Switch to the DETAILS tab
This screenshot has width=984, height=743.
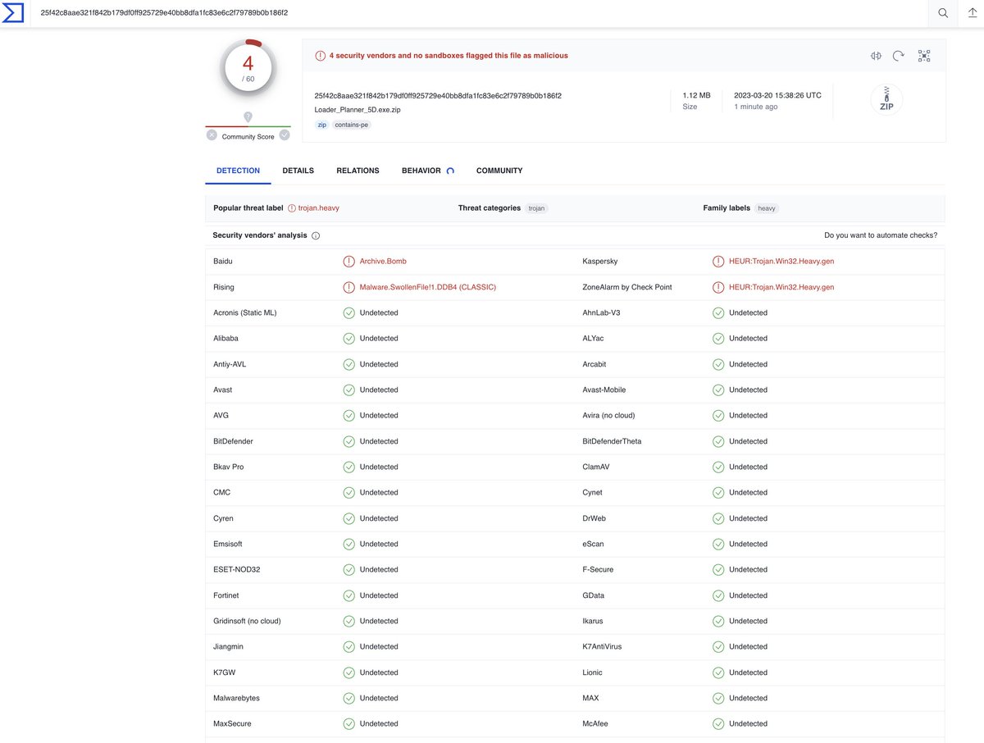pyautogui.click(x=298, y=171)
